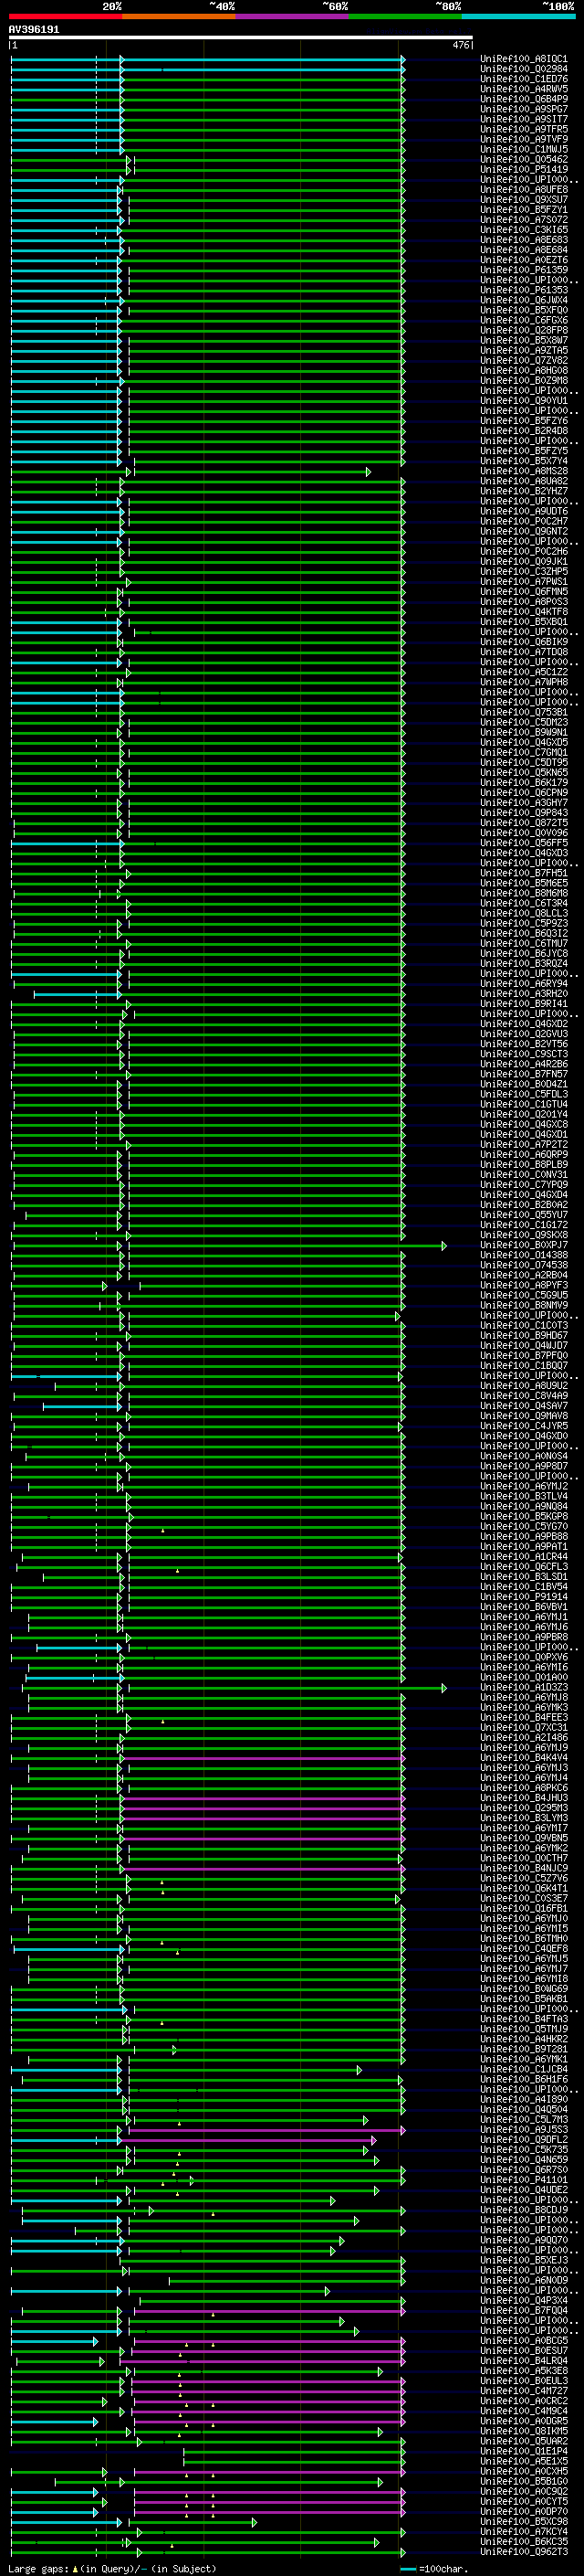
Task: Click hit label UniRef100_Q9XSU7
Action: [x=523, y=200]
